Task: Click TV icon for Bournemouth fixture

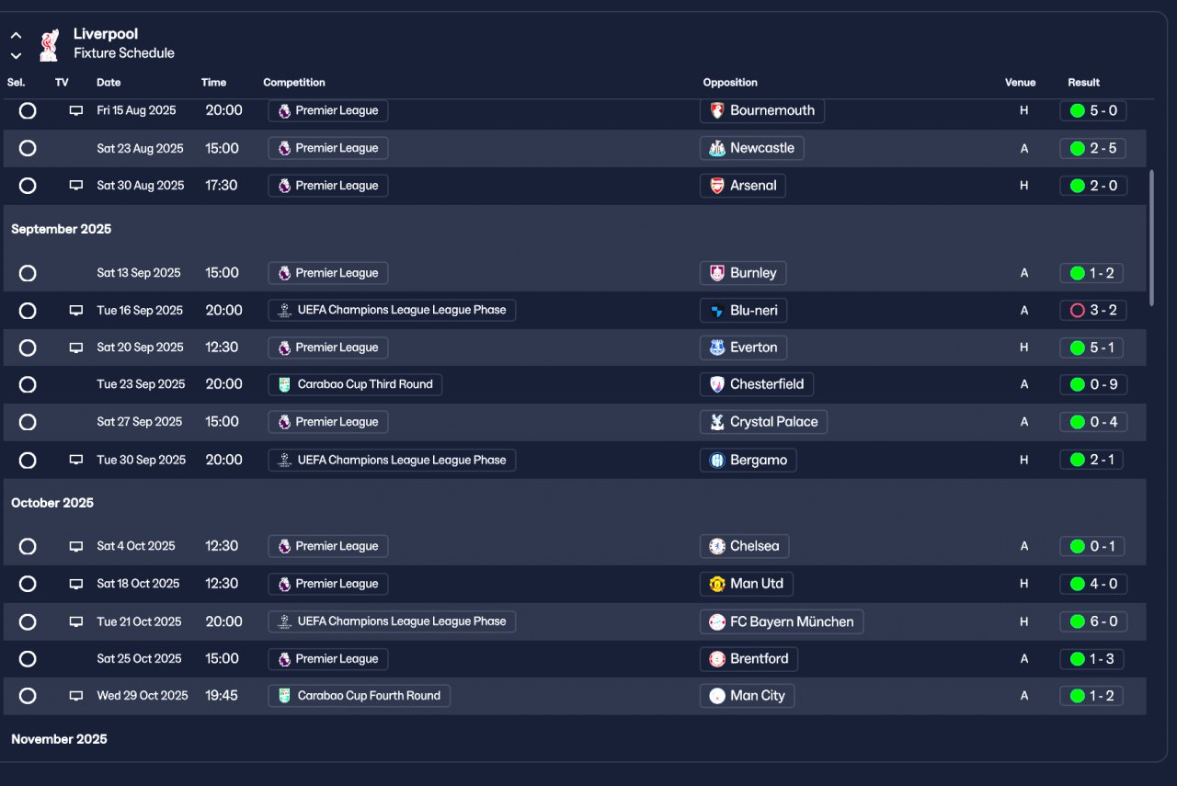Action: [76, 110]
